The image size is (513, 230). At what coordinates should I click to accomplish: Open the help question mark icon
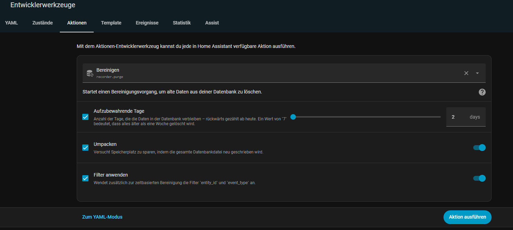[x=482, y=92]
